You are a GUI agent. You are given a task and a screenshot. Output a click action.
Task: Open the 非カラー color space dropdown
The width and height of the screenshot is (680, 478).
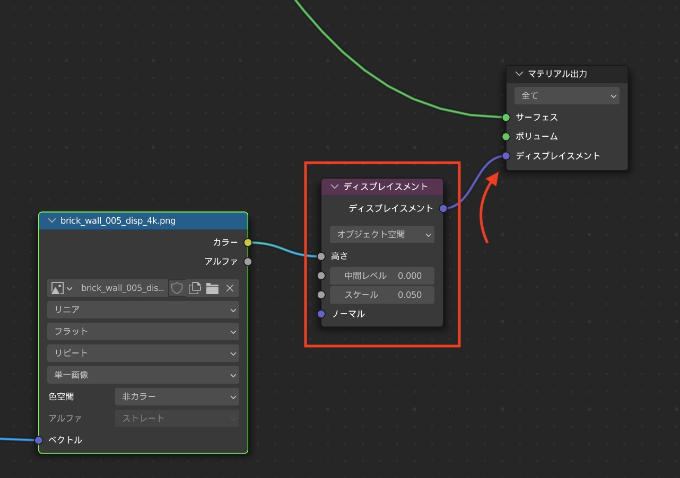[x=177, y=396]
